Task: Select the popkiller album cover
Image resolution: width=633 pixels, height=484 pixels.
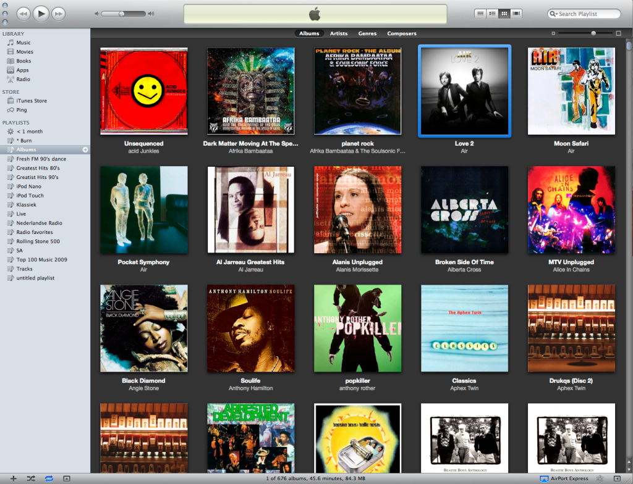Action: tap(358, 328)
